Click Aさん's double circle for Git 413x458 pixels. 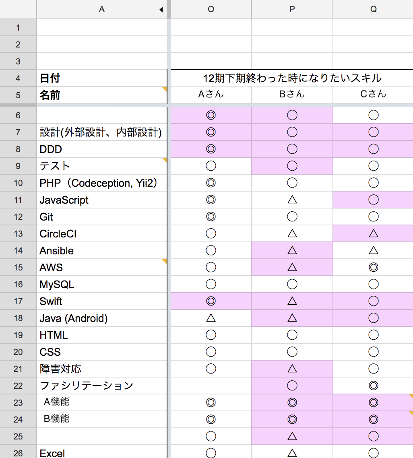(211, 217)
